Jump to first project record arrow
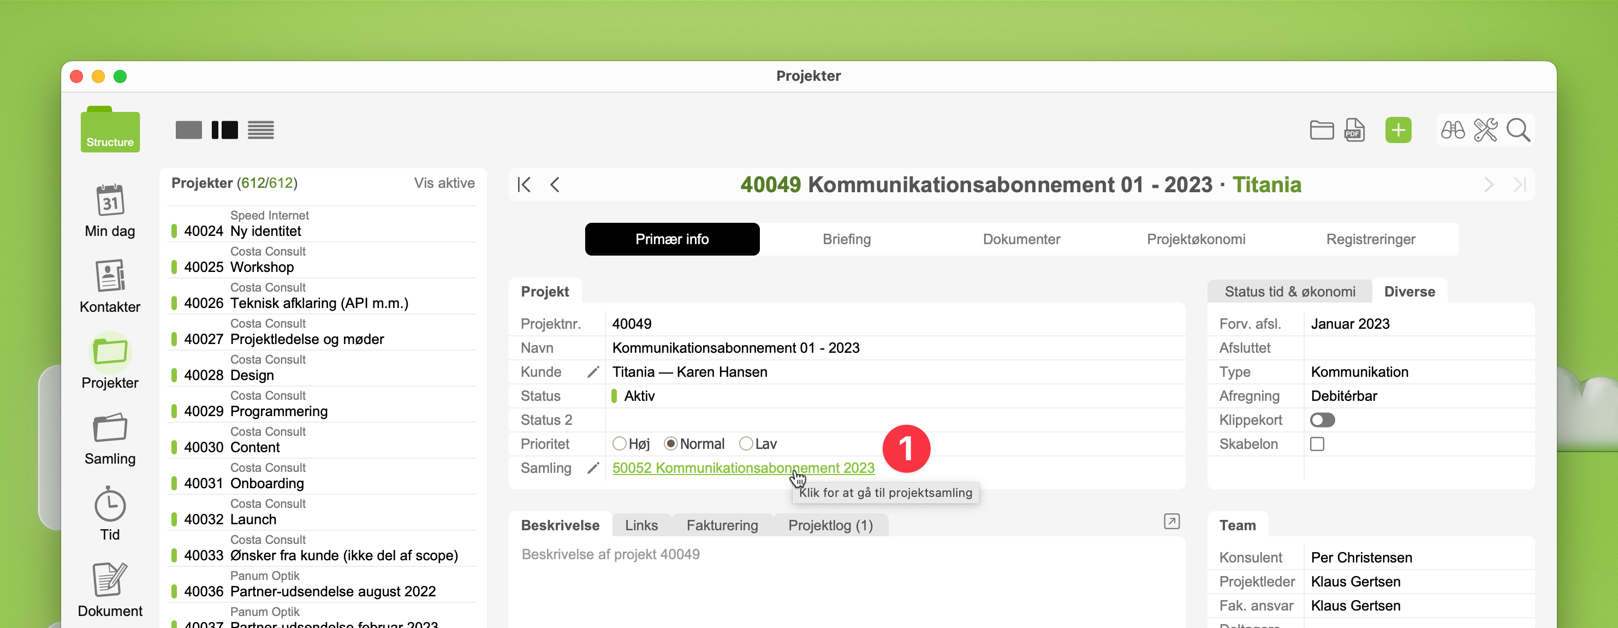Viewport: 1618px width, 628px height. (524, 185)
